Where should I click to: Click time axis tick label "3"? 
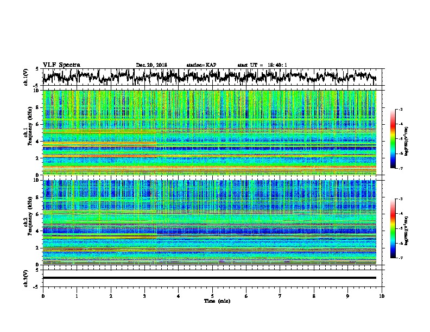click(x=144, y=296)
